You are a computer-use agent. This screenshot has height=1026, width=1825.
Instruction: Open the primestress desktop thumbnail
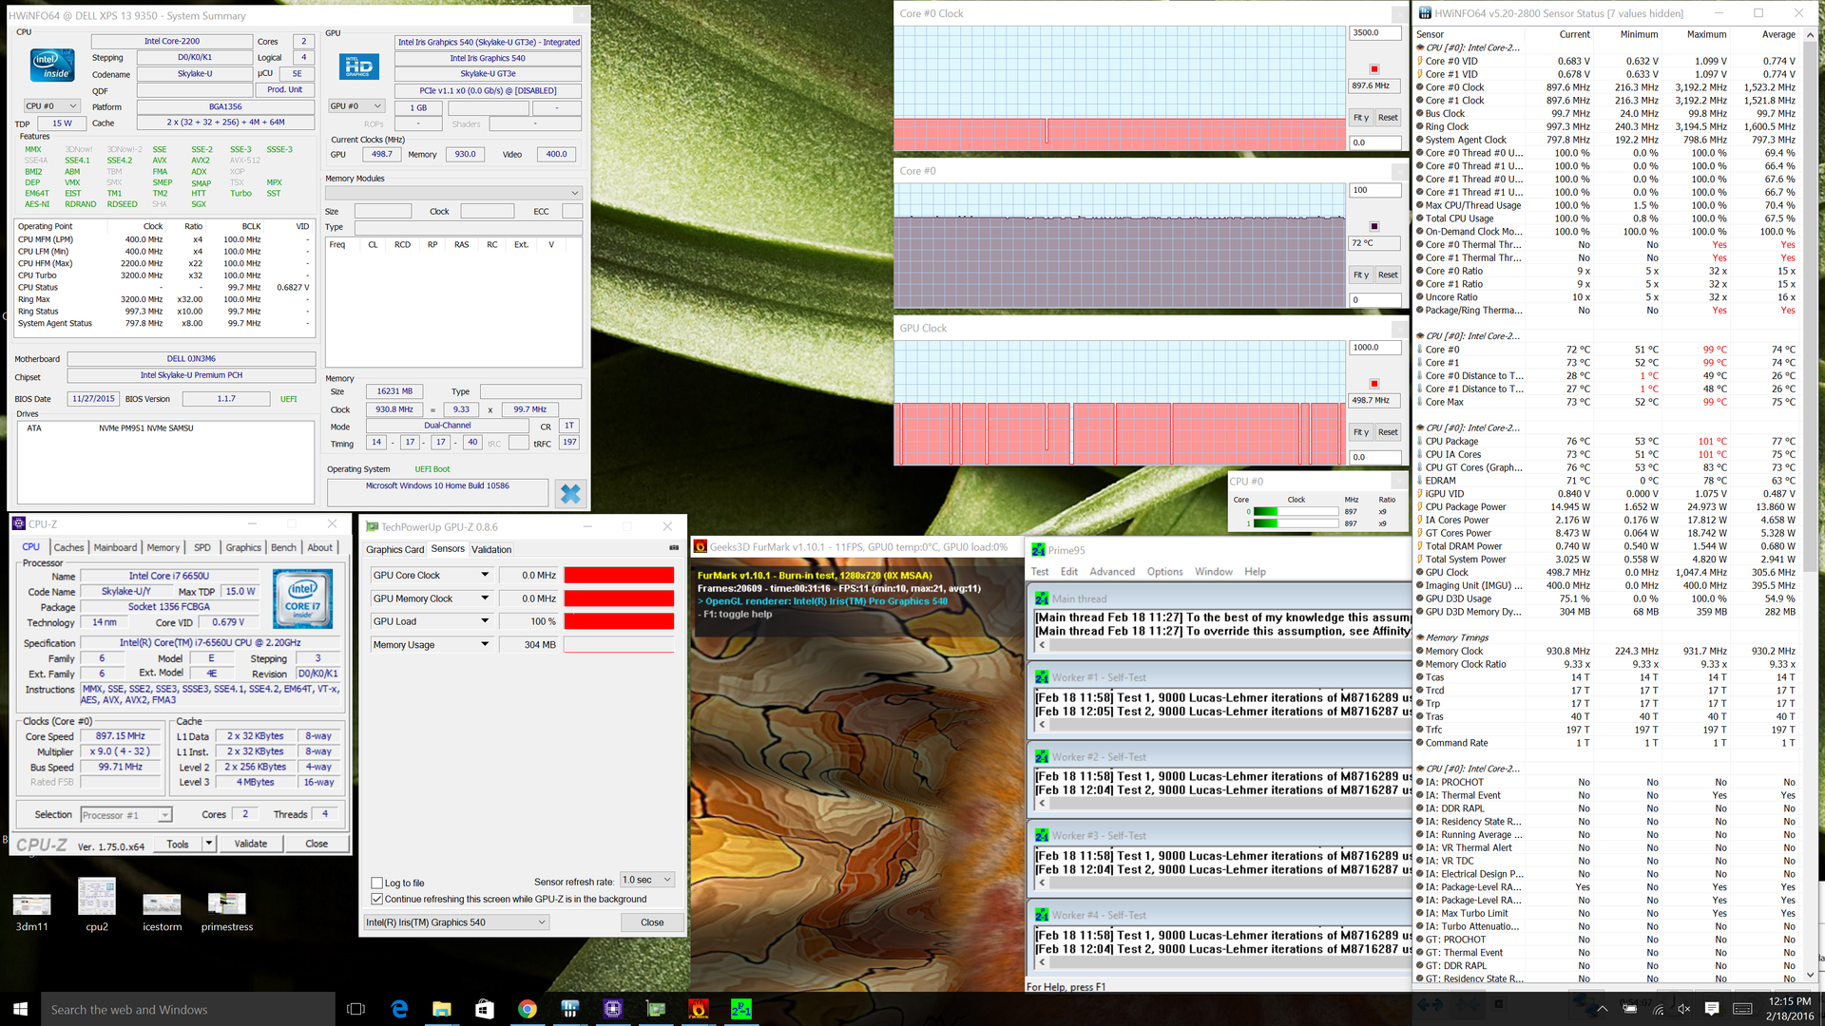coord(226,903)
